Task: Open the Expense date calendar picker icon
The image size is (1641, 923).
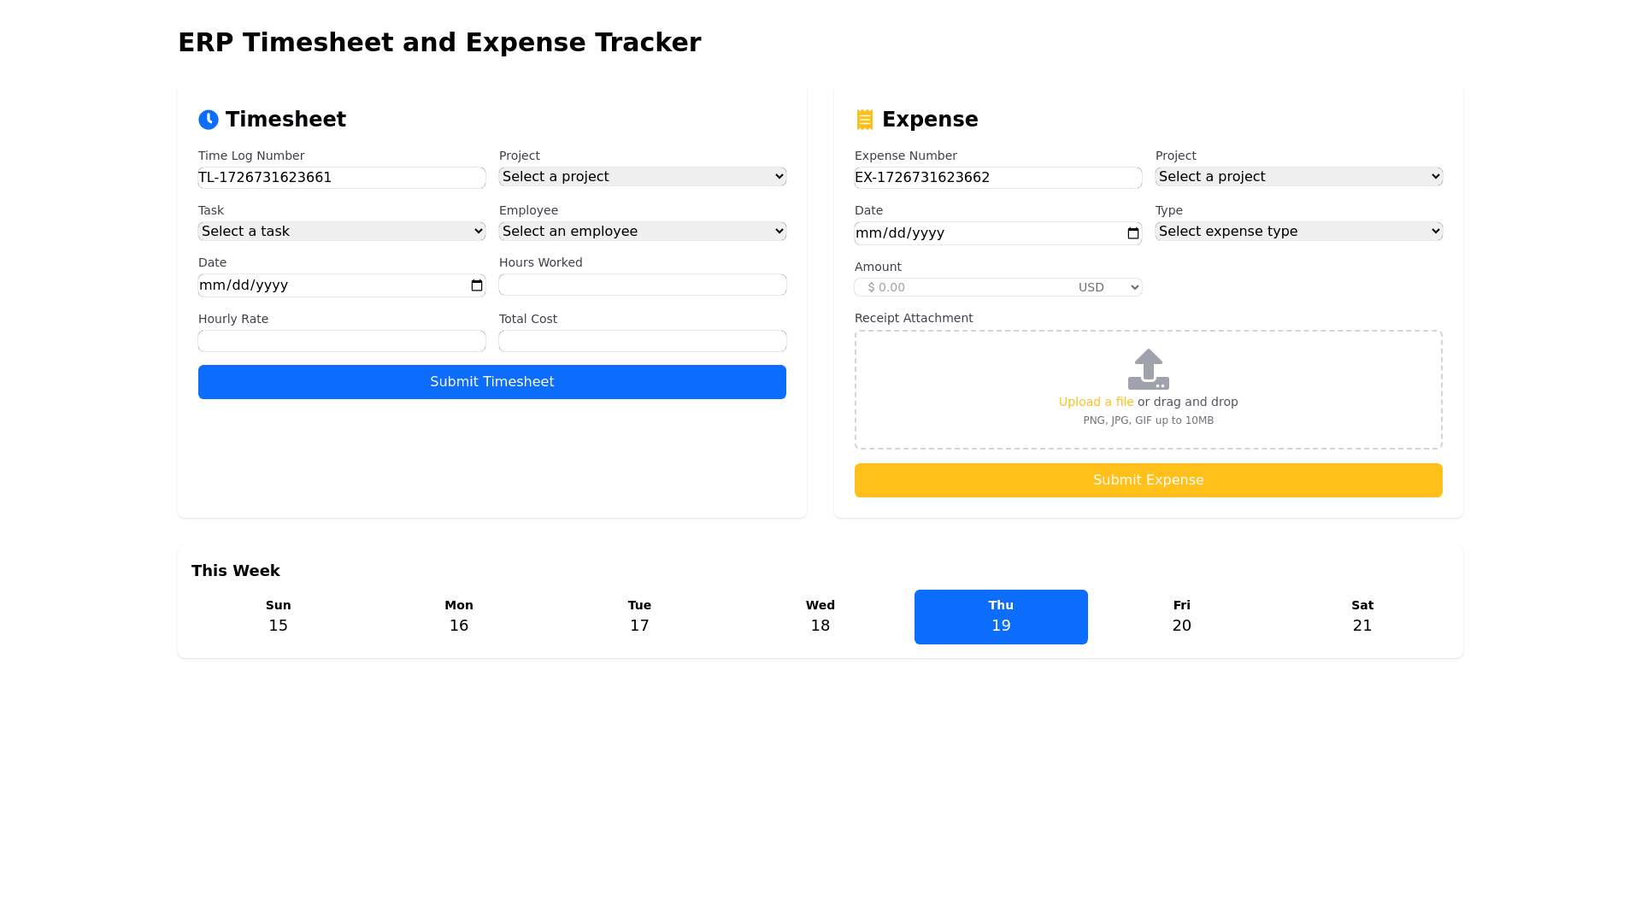Action: pyautogui.click(x=1133, y=233)
